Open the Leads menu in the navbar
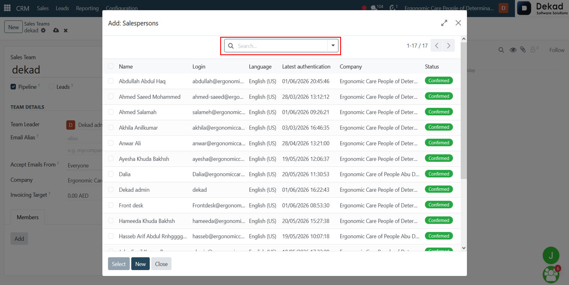The image size is (569, 285). tap(62, 8)
